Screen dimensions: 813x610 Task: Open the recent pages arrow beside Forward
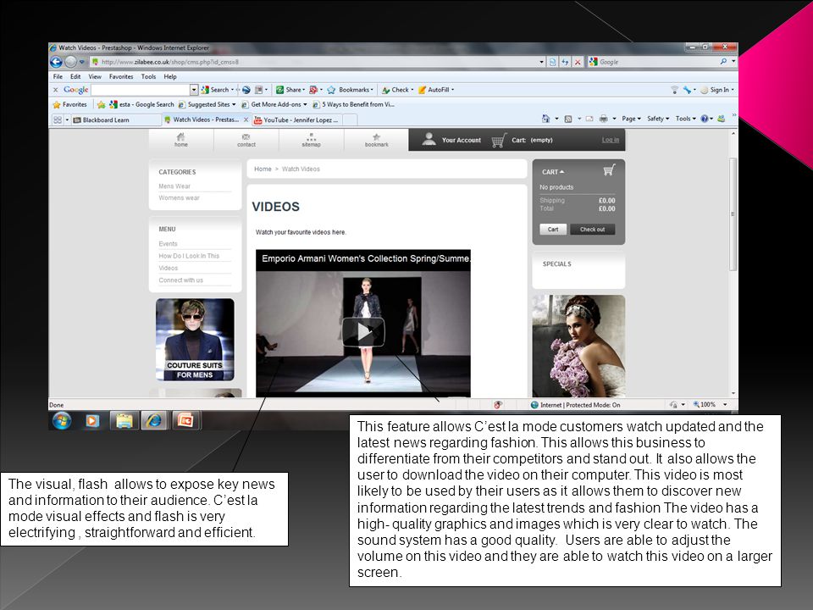82,62
